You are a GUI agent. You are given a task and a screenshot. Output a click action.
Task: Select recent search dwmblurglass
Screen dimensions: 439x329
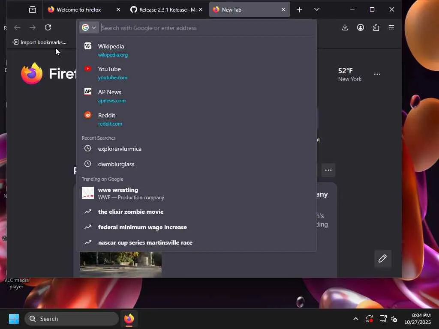point(196,164)
